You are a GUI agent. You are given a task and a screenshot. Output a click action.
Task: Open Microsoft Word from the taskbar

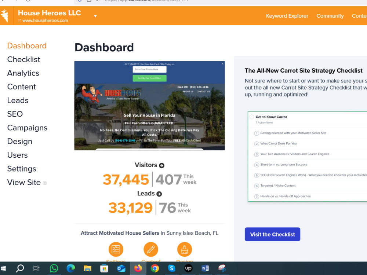pyautogui.click(x=205, y=268)
